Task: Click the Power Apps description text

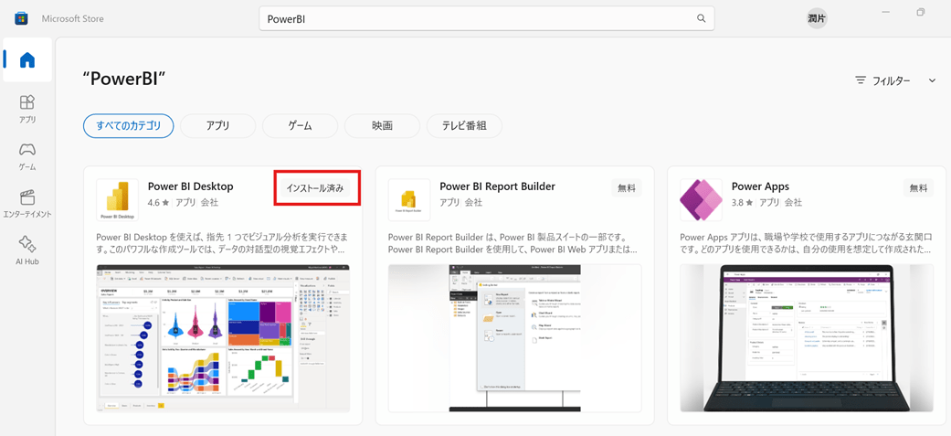Action: click(x=806, y=242)
